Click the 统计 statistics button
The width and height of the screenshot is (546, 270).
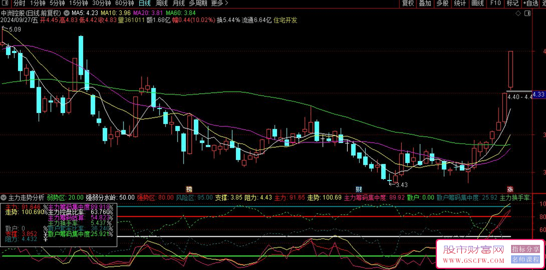click(460, 3)
